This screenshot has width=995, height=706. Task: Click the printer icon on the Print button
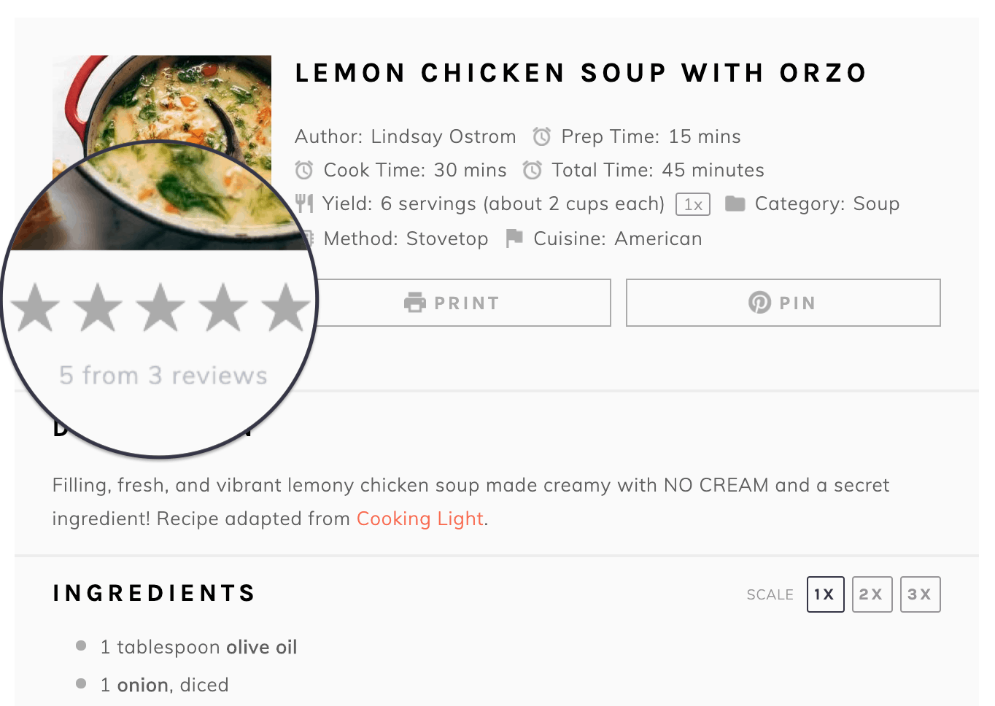pos(414,302)
